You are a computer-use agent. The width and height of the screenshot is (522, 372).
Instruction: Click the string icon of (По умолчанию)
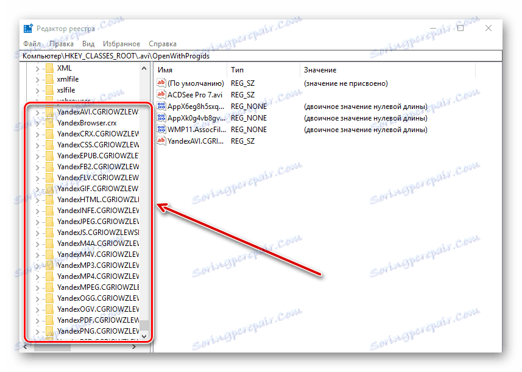tap(161, 83)
